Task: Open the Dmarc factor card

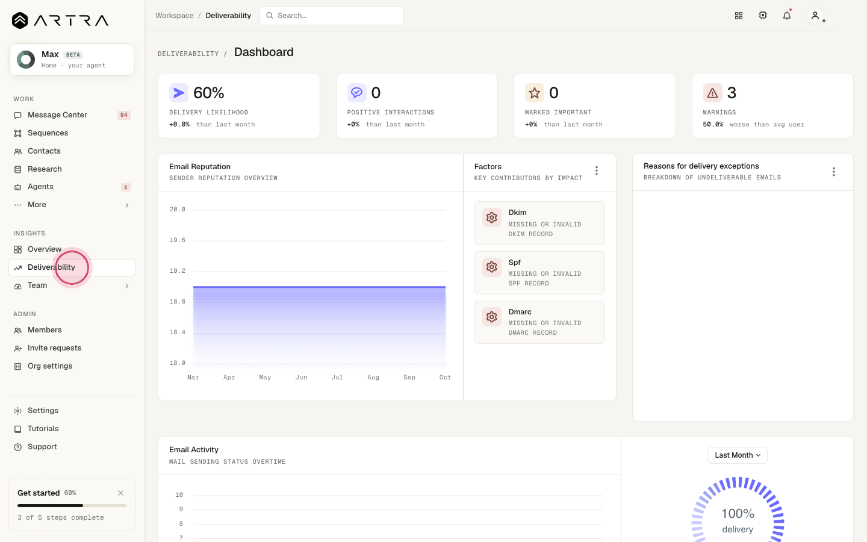Action: (539, 322)
